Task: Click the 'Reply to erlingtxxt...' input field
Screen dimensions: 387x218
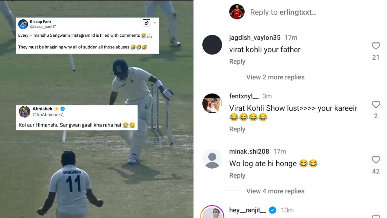Action: point(283,12)
